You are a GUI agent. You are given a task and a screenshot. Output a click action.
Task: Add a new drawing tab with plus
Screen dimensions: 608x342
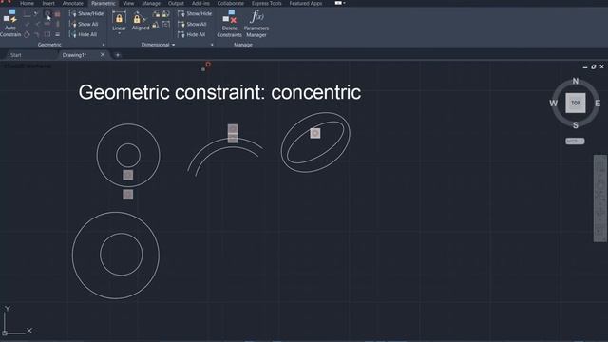coord(118,55)
